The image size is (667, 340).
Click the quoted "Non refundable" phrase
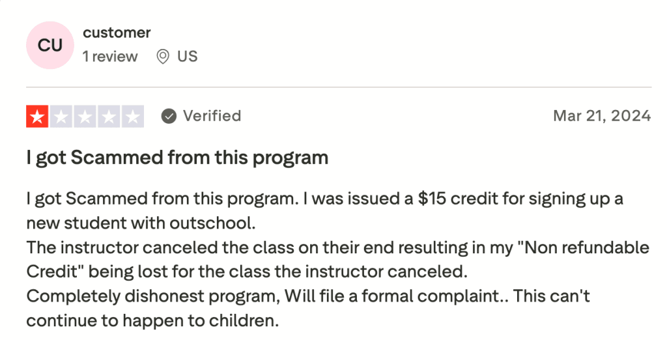[x=588, y=248]
